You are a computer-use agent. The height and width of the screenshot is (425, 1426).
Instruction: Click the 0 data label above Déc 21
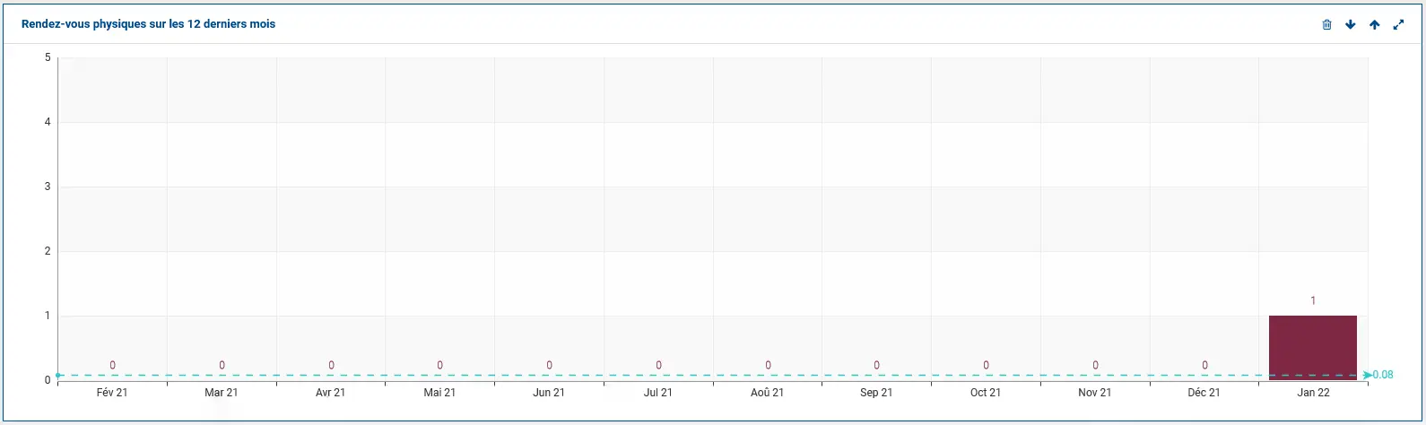pyautogui.click(x=1204, y=366)
